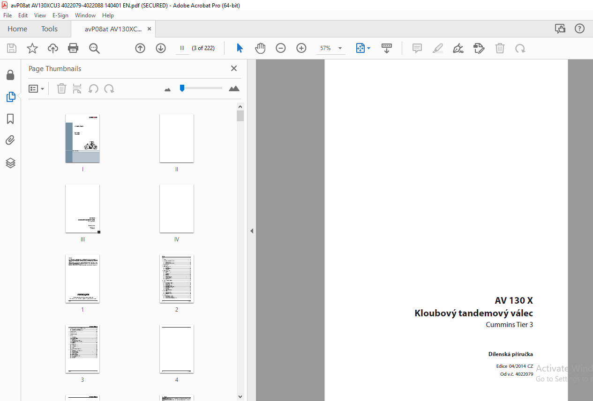
Task: Activate the Hand pan tool
Action: point(260,48)
